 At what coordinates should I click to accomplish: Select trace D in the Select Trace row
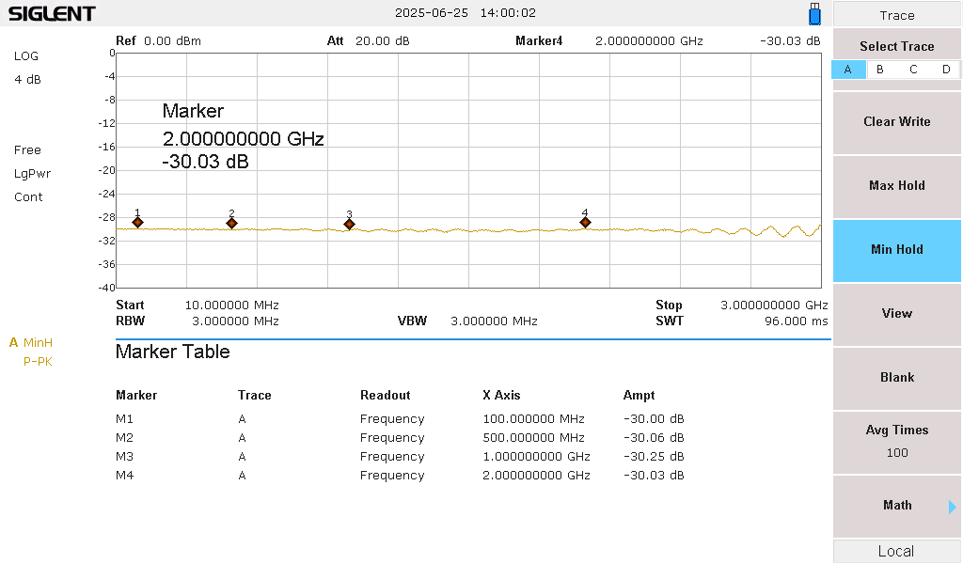coord(945,69)
